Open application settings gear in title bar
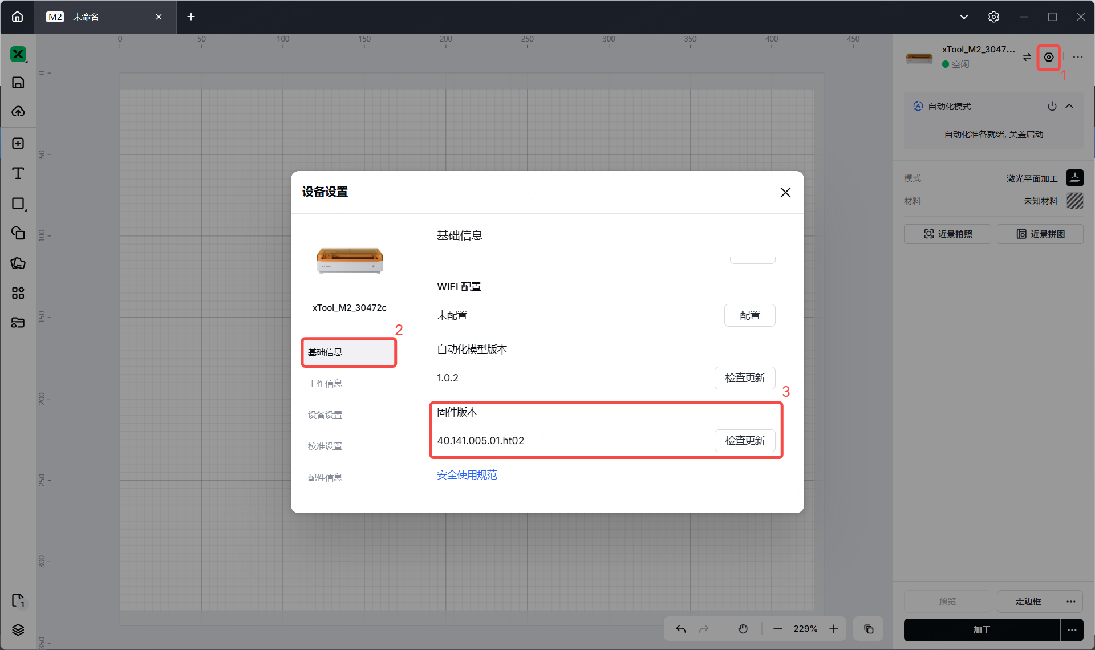 coord(993,17)
